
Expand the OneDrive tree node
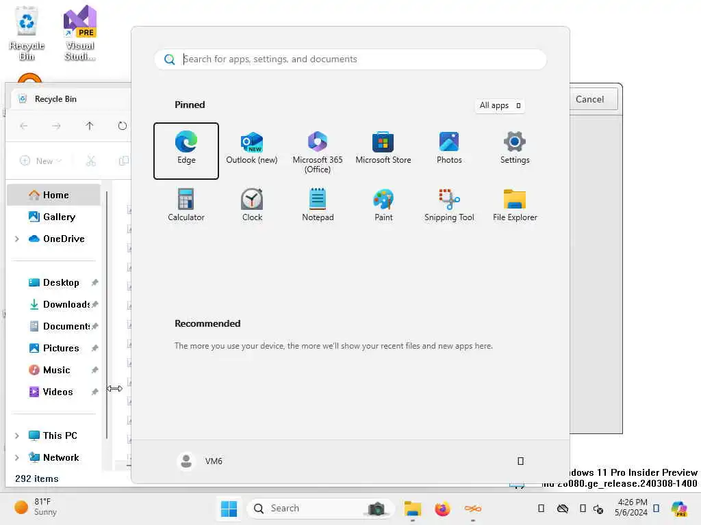17,239
